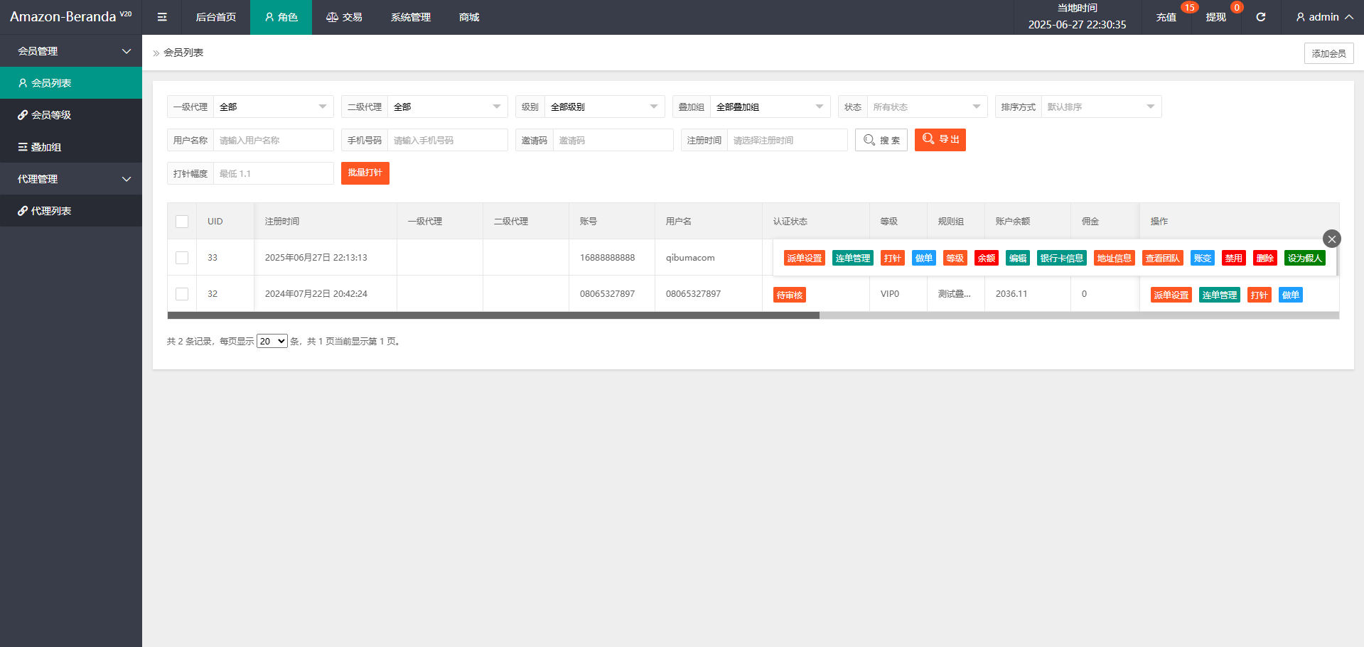Check the checkbox for UID 32

click(x=182, y=294)
